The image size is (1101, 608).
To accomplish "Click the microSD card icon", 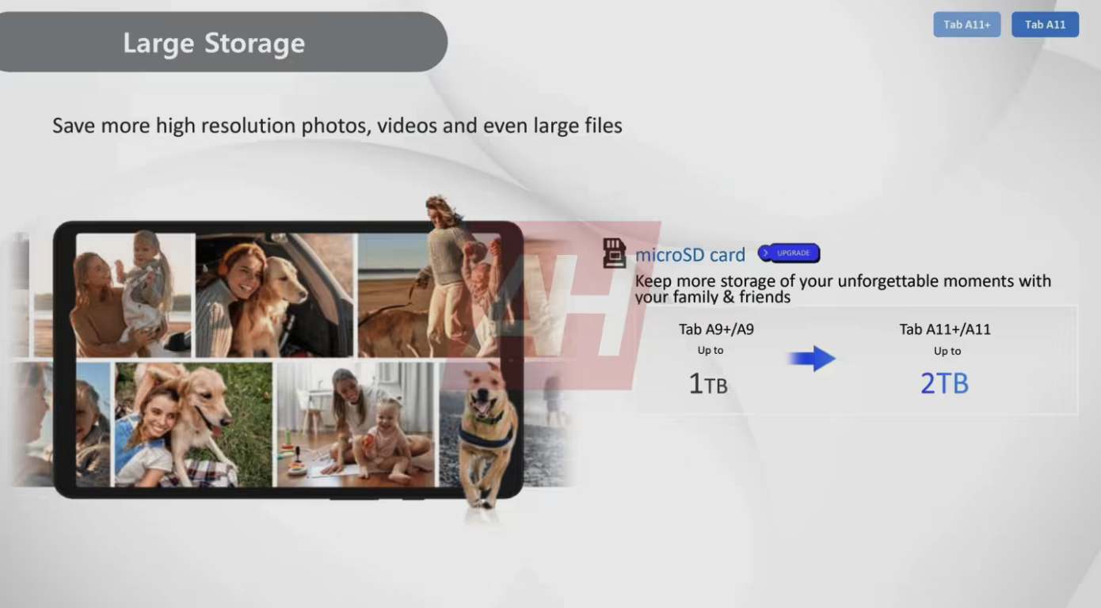I will [x=614, y=253].
